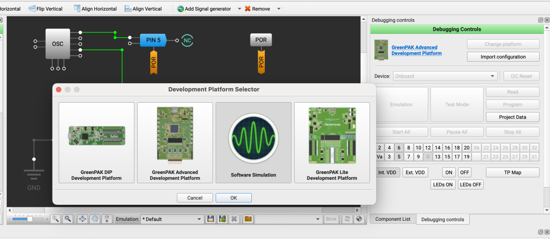550x239 pixels.
Task: Toggle test point pin 6
Action: [x=399, y=148]
